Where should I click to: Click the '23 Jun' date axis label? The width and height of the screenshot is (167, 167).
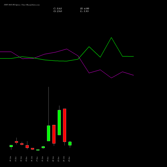[x=58, y=159]
